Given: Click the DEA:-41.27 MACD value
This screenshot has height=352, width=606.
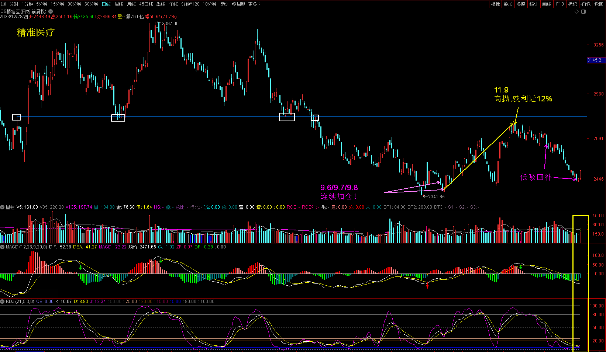Looking at the screenshot, I should (85, 247).
